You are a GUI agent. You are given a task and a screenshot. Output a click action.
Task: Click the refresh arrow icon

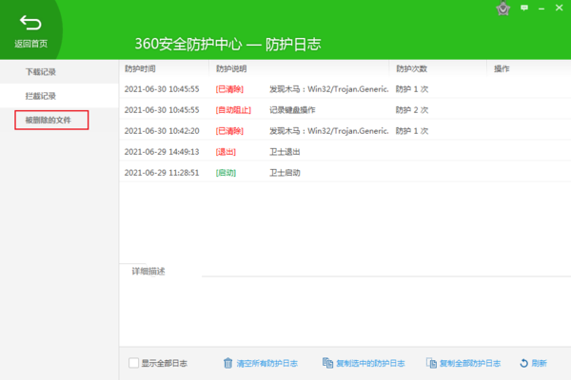(523, 363)
